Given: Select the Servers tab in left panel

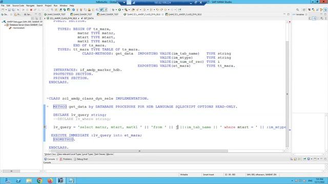Looking at the screenshot, I should (x=28, y=14).
